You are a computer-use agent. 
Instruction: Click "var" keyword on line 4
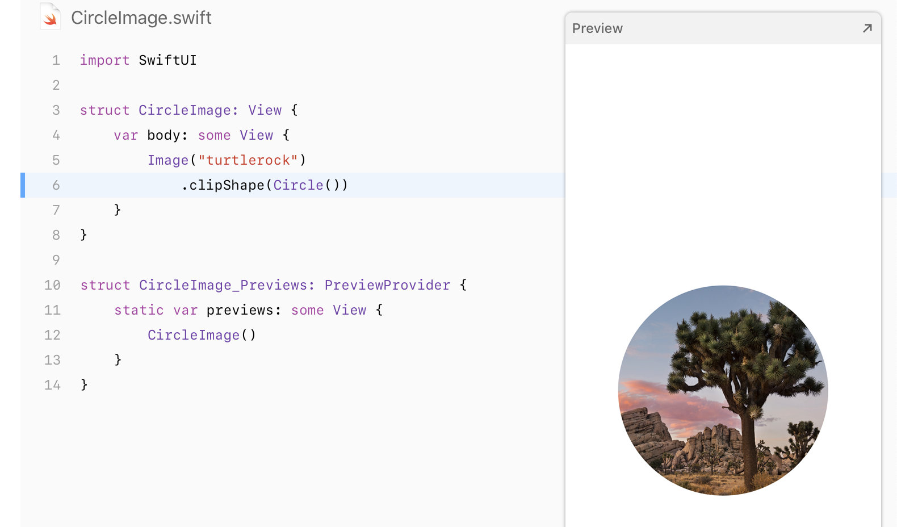tap(126, 135)
